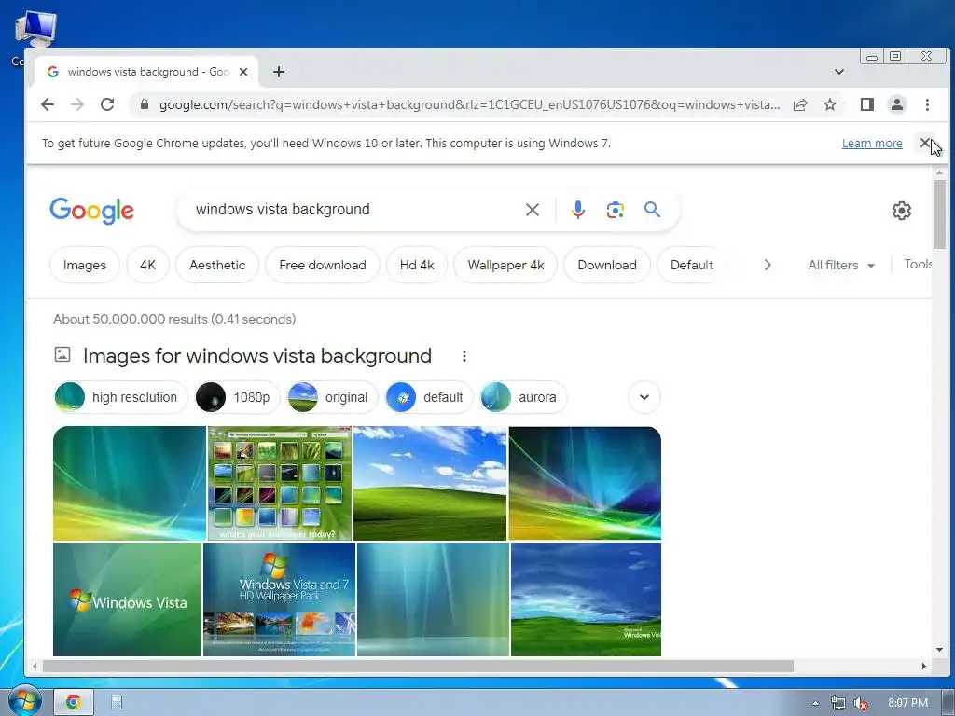The width and height of the screenshot is (955, 716).
Task: Close the windows vista background tab
Action: pos(243,72)
